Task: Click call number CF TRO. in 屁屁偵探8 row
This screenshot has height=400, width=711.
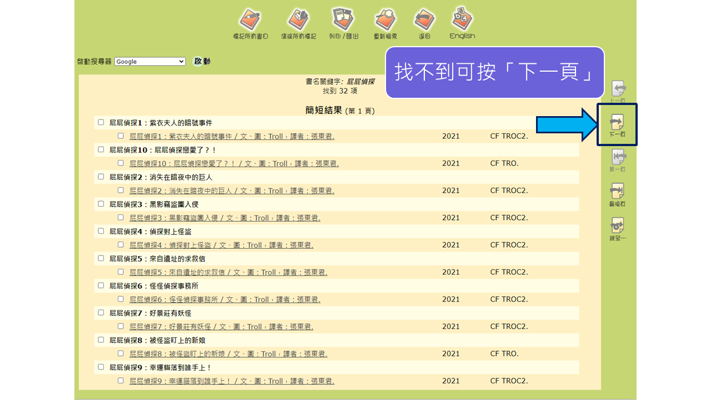Action: click(x=504, y=354)
